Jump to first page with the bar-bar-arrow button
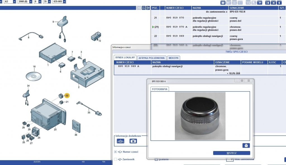Screen dimensions: 286x165 pyautogui.click(x=268, y=3)
